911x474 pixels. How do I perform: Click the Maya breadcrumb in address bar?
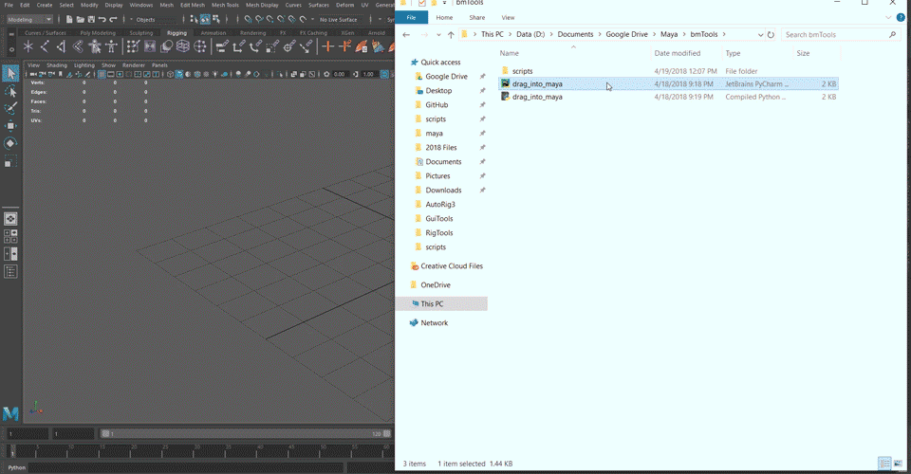tap(669, 35)
